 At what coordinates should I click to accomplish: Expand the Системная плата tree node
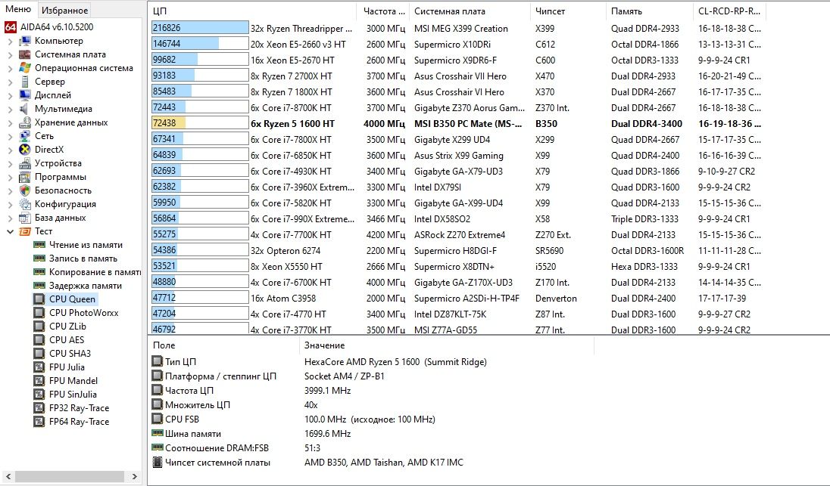click(10, 55)
